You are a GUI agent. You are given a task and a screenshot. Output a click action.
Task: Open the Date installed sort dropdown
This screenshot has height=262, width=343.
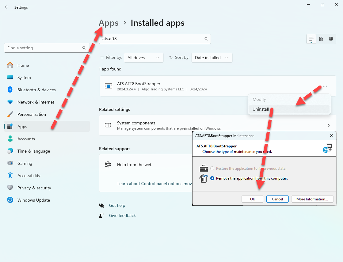pyautogui.click(x=212, y=58)
